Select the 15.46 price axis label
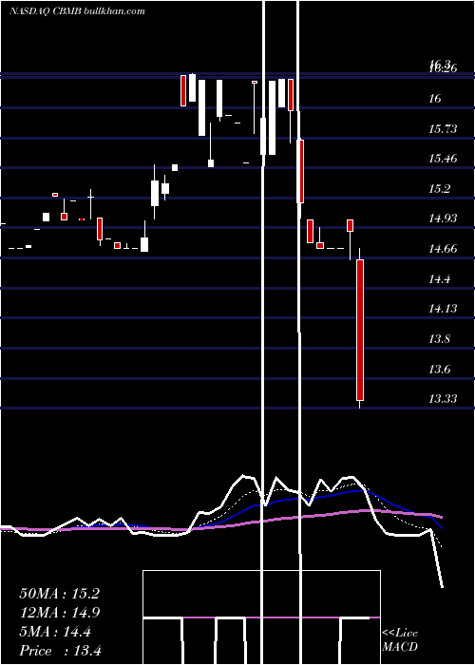This screenshot has width=475, height=665. click(x=443, y=159)
